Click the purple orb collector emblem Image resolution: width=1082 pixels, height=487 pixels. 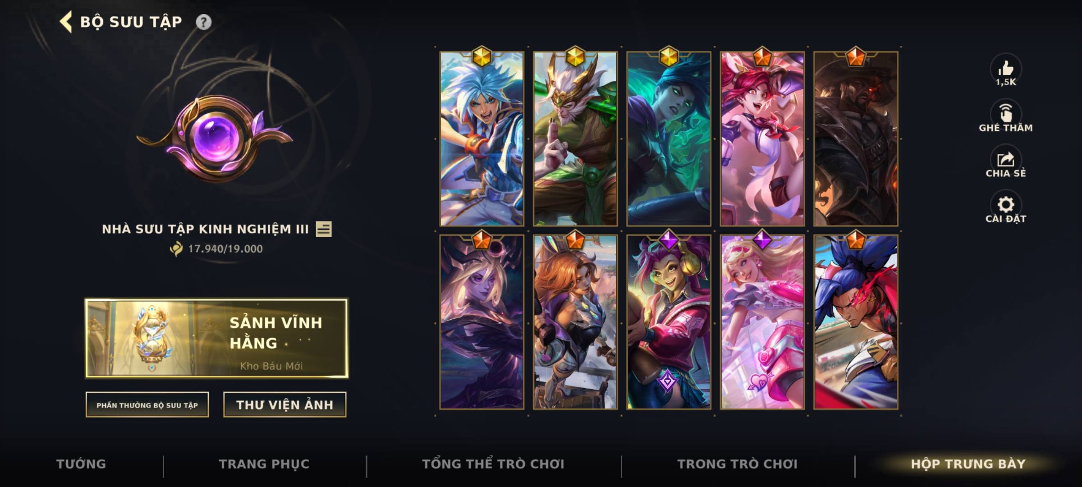pyautogui.click(x=215, y=138)
